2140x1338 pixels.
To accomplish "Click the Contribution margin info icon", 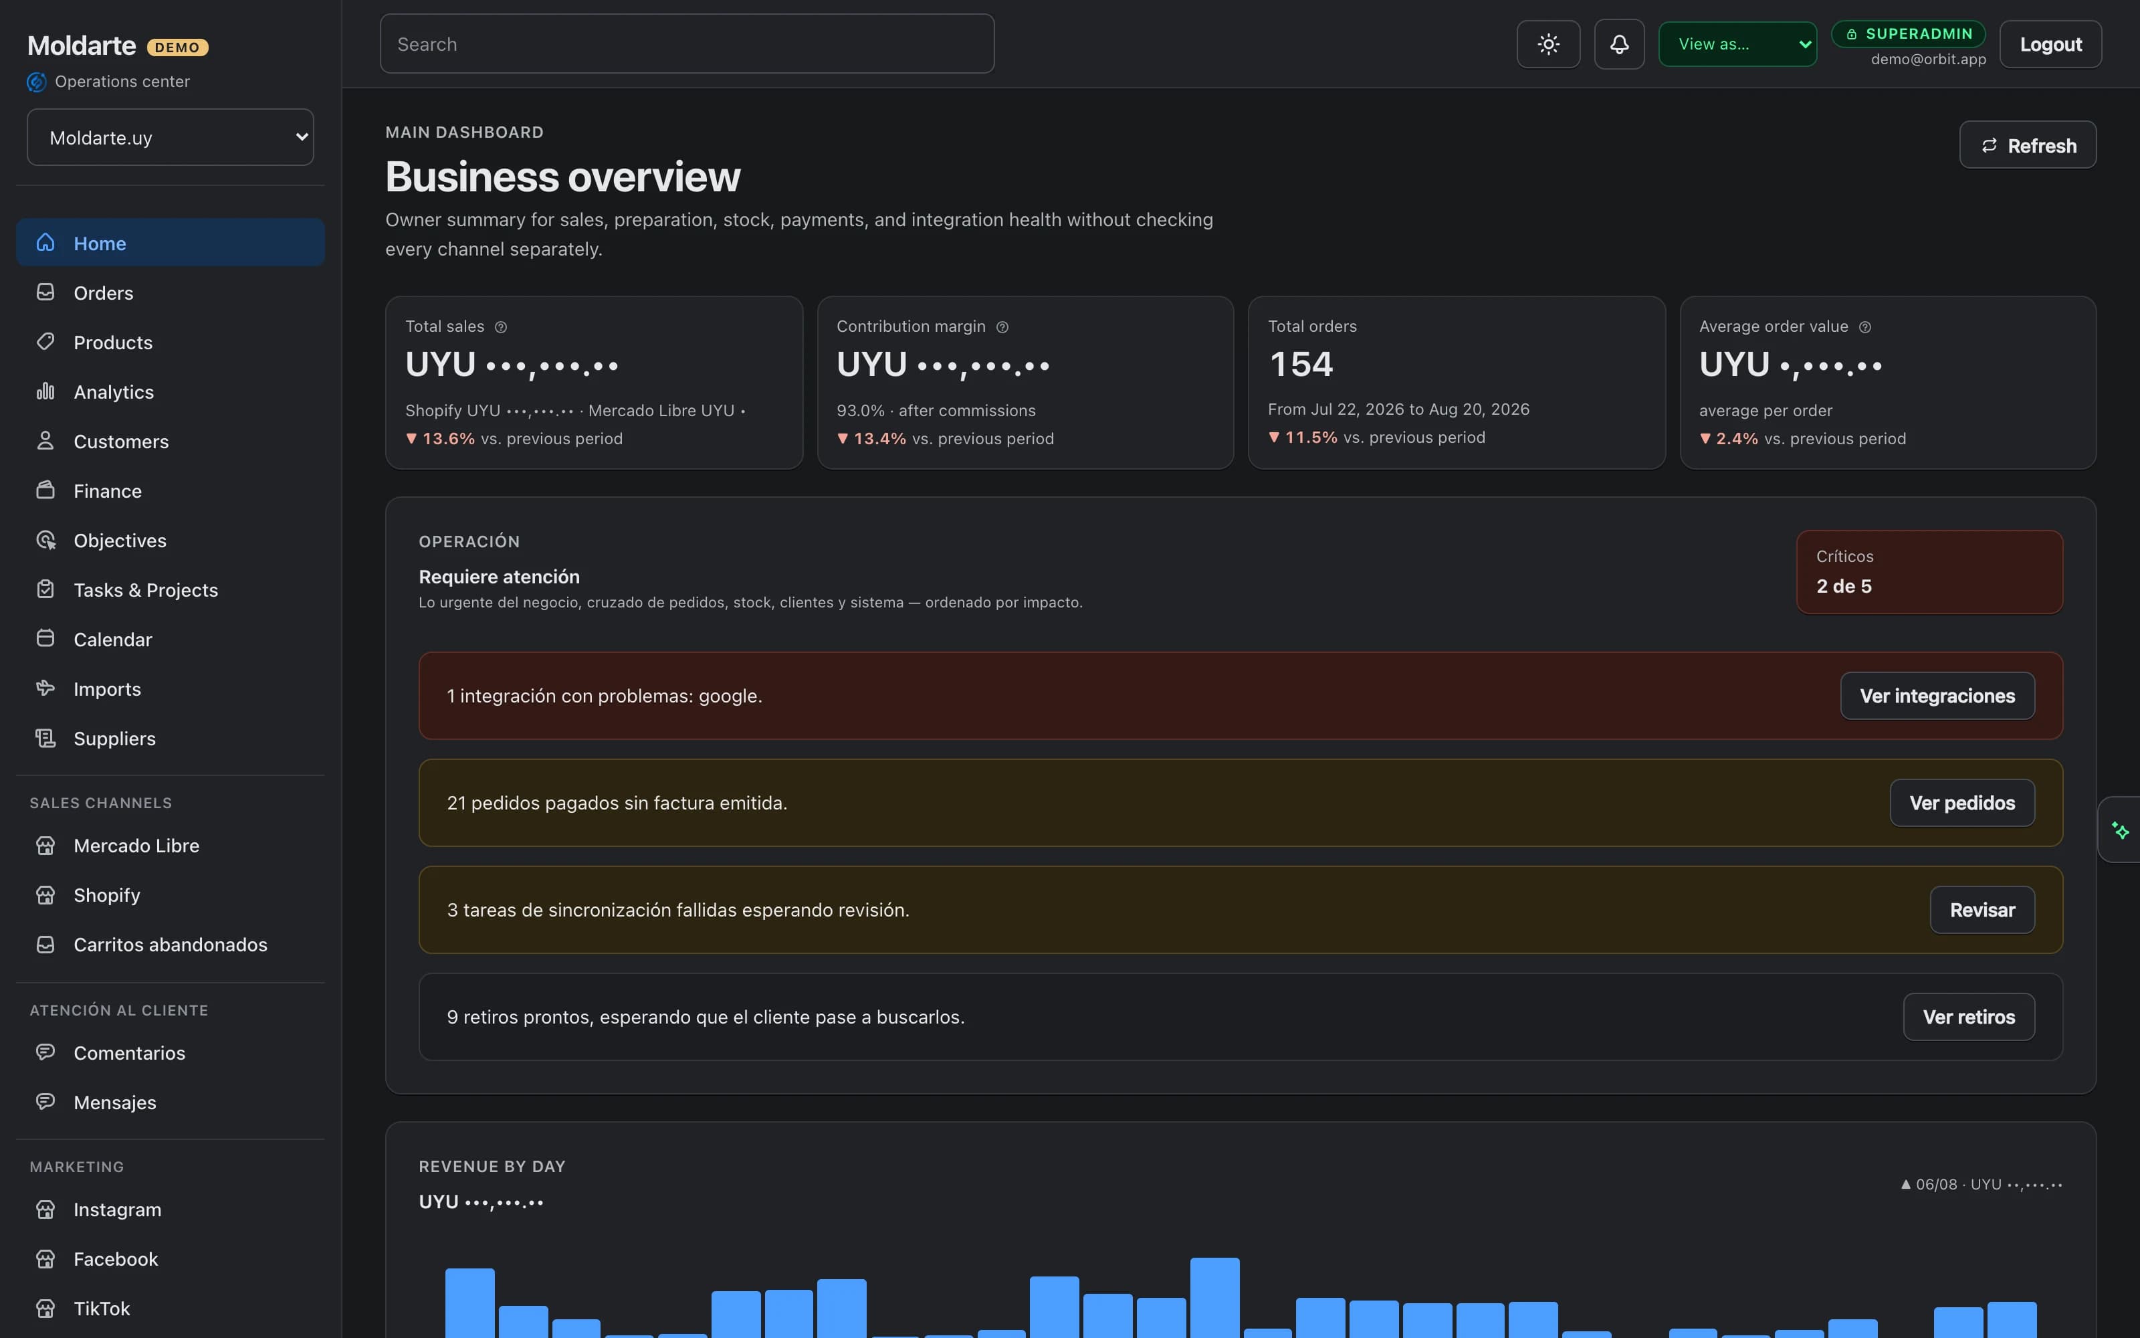I will tap(1002, 327).
